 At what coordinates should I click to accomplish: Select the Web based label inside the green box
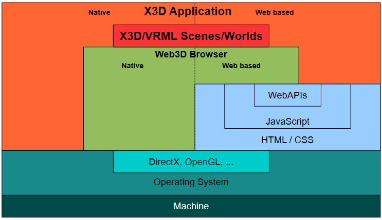point(241,66)
